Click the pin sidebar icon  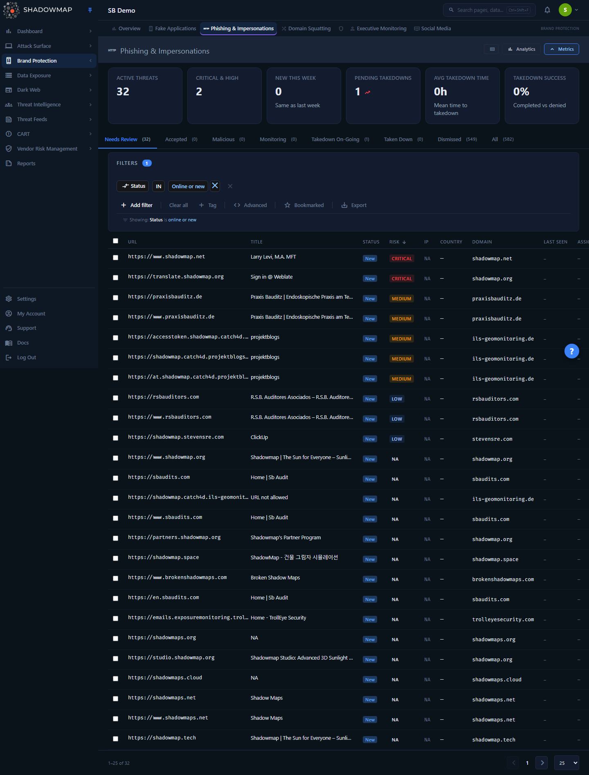click(x=90, y=10)
